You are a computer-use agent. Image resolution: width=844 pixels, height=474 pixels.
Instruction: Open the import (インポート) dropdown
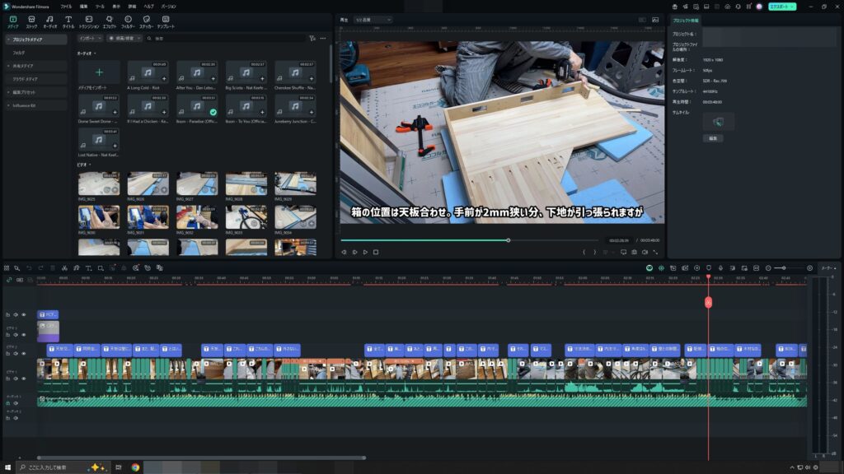click(91, 38)
